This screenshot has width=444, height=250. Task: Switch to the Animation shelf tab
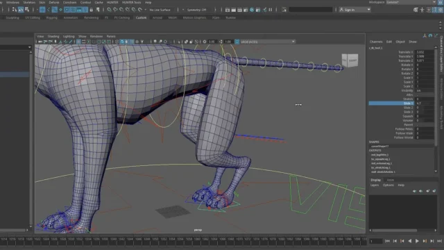71,17
